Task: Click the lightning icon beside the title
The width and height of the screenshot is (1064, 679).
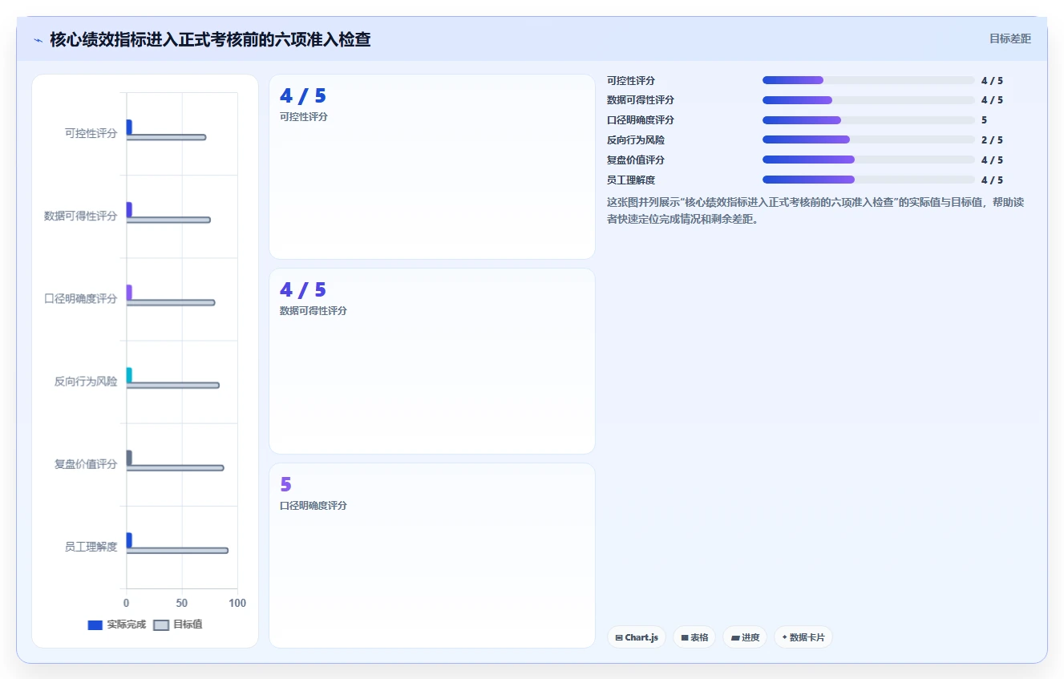Action: tap(38, 40)
